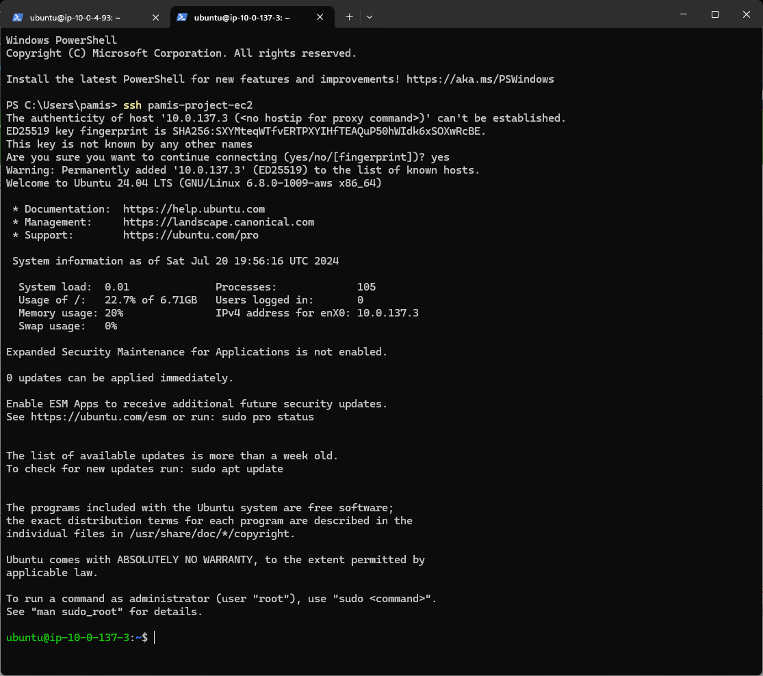
Task: Click the PowerShell icon on the first tab
Action: [x=18, y=18]
